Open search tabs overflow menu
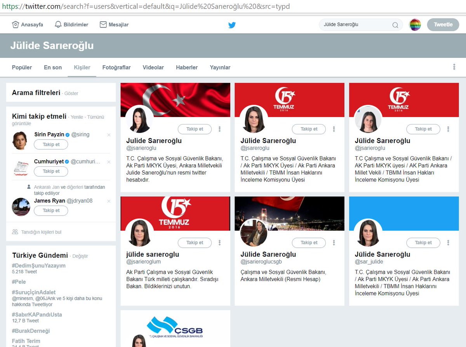Image resolution: width=466 pixels, height=347 pixels. 454,67
